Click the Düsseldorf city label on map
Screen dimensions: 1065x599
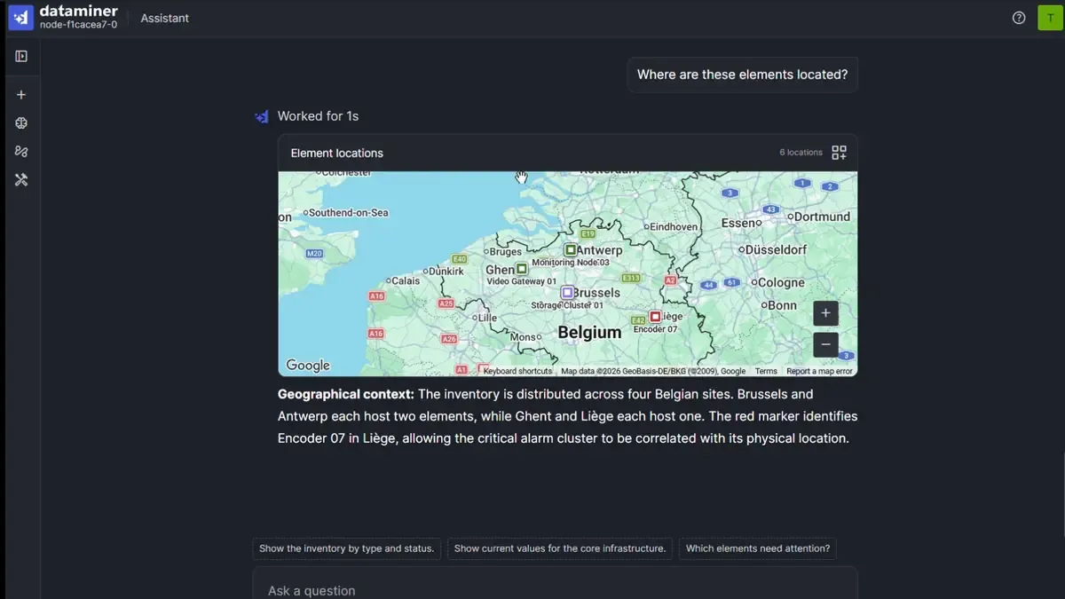click(x=776, y=250)
